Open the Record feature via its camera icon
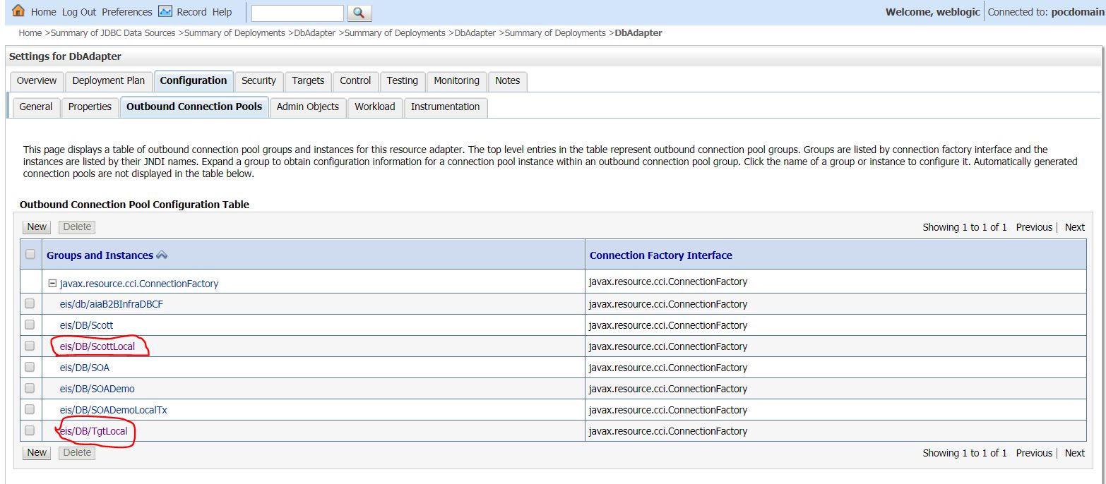The height and width of the screenshot is (484, 1106). [x=164, y=11]
